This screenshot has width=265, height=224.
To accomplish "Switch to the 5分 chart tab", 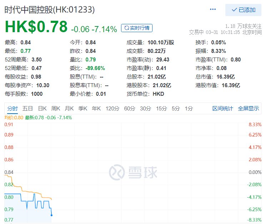I will [176, 108].
